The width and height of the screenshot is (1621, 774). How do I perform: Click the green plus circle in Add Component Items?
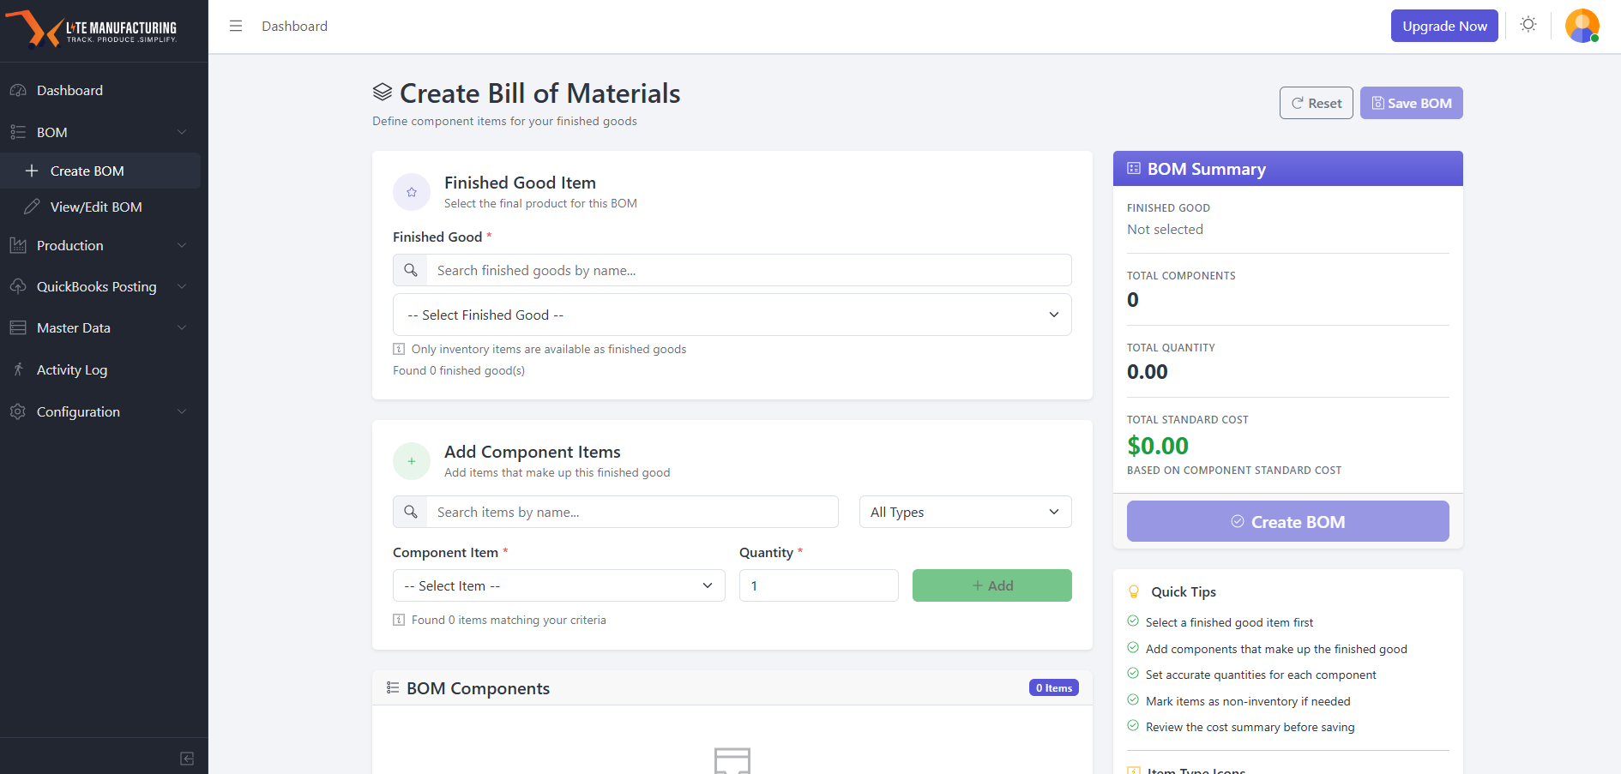coord(412,461)
